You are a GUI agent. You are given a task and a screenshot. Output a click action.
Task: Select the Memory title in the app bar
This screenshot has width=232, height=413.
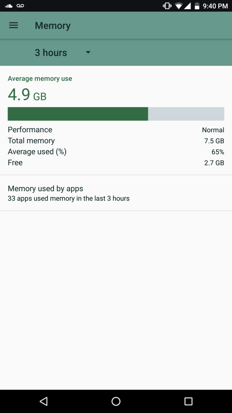pyautogui.click(x=52, y=25)
